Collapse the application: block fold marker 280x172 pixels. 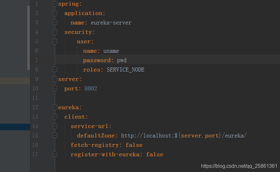55,13
